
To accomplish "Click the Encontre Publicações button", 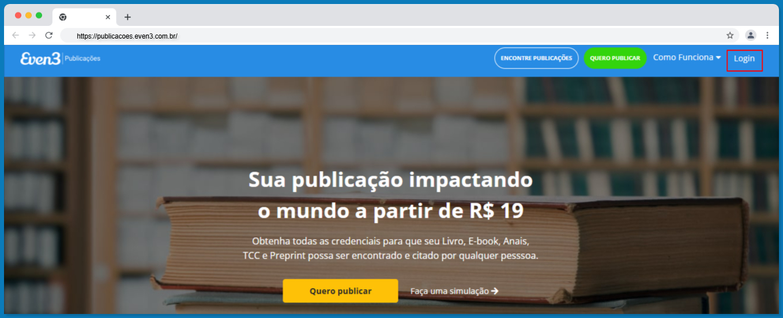I will 536,58.
